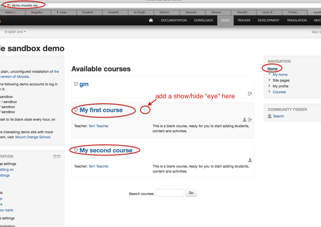Select the DEMO menu item
This screenshot has width=321, height=227.
click(225, 20)
